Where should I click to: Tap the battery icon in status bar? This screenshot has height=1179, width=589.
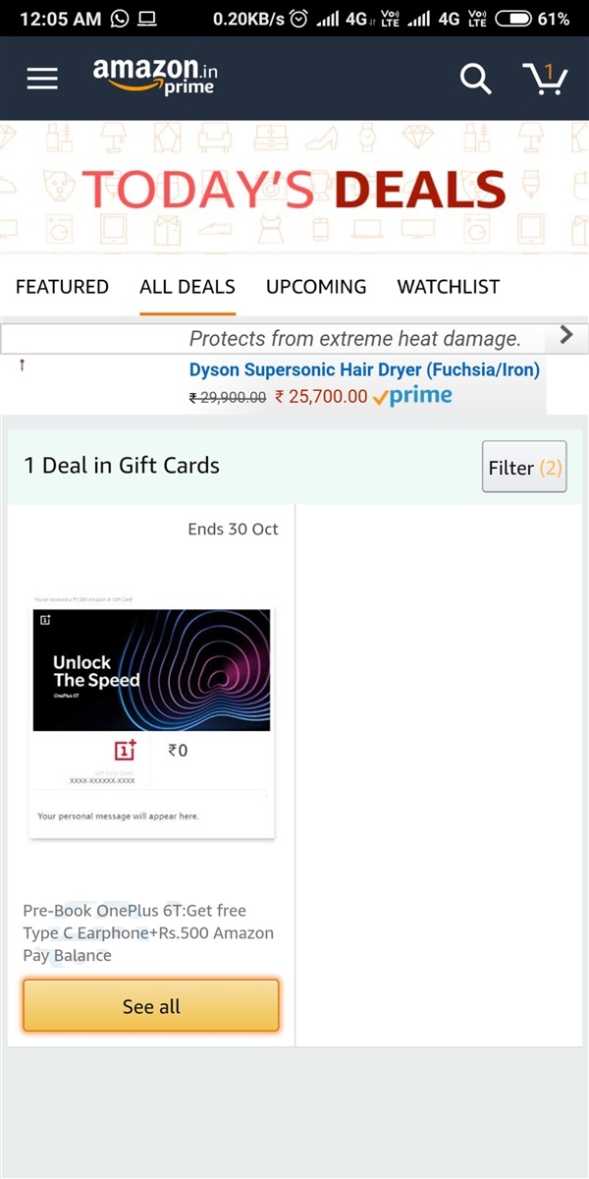click(513, 19)
